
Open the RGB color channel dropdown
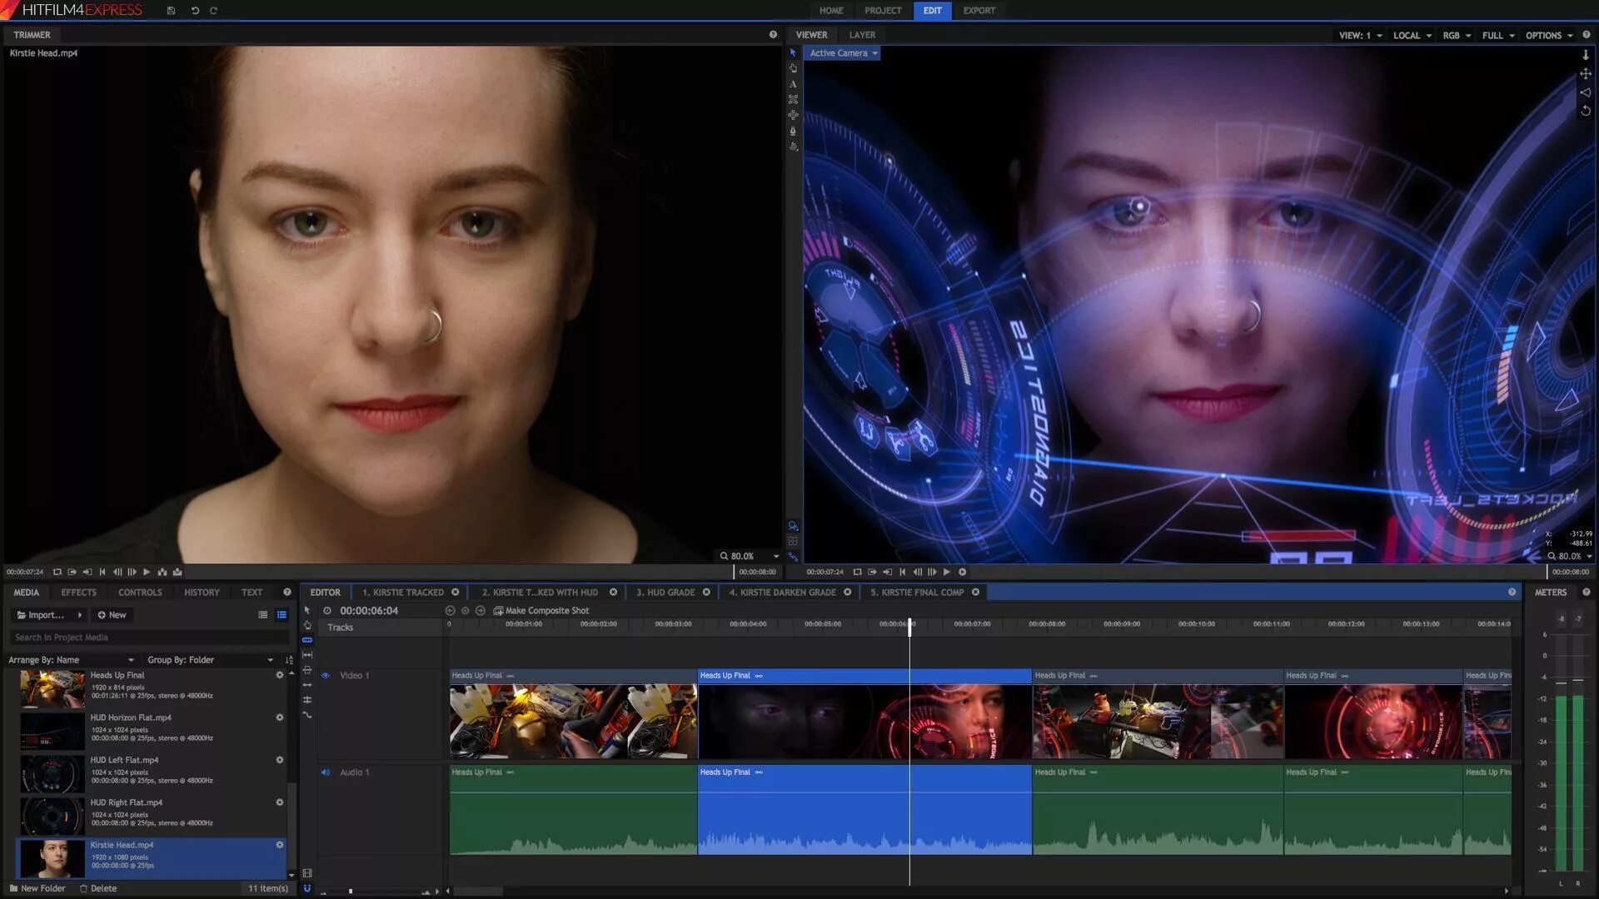1457,34
